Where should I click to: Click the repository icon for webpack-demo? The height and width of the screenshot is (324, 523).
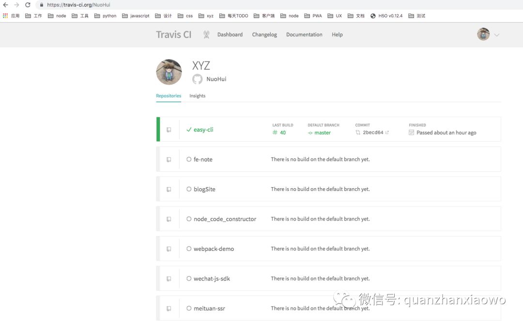point(169,249)
